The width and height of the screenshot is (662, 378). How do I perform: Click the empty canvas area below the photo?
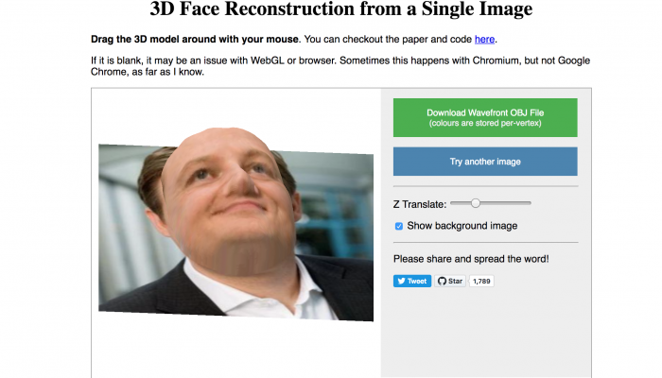coord(236,351)
